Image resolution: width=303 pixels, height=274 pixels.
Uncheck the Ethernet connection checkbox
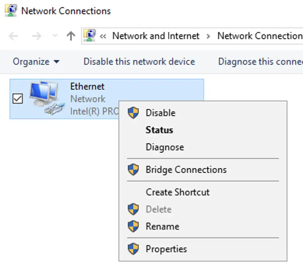[x=18, y=99]
